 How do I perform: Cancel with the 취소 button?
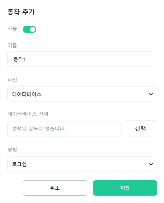55,188
